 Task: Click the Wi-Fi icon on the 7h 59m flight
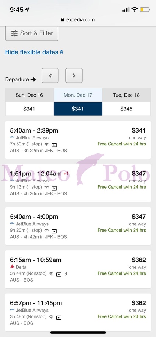(x=46, y=144)
